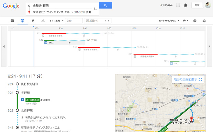Click the destination address field
213x132 pixels.
point(62,12)
